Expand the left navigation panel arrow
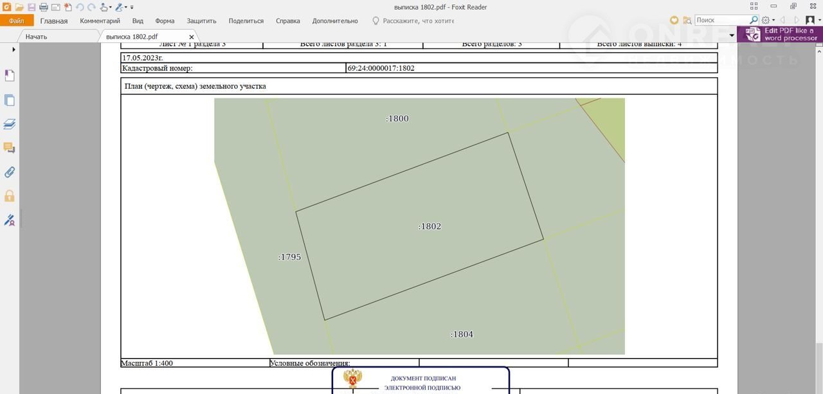Viewport: 823px width, 394px height. tap(14, 49)
